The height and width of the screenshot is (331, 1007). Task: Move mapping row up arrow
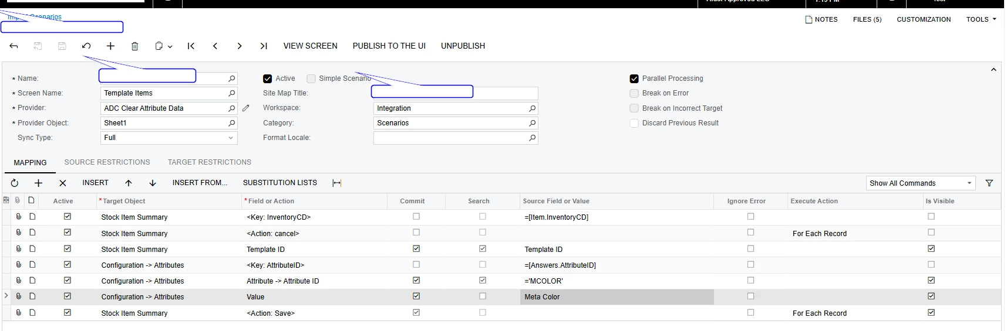pyautogui.click(x=129, y=183)
